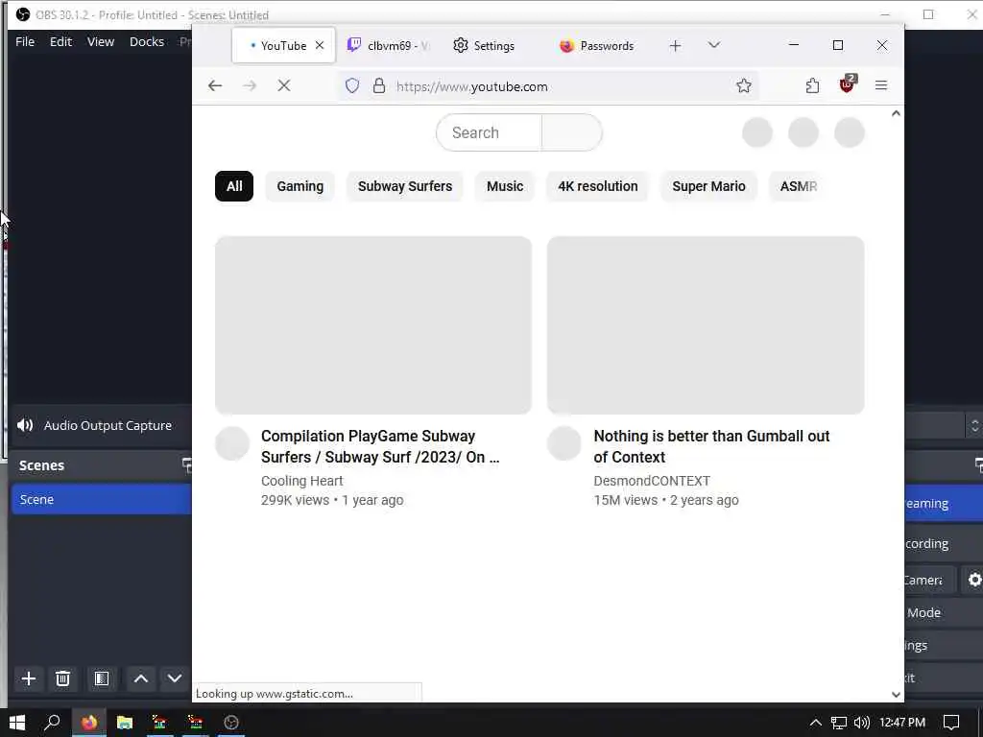Switch to the Passwords tab
Screen dimensions: 983x737
tap(597, 46)
